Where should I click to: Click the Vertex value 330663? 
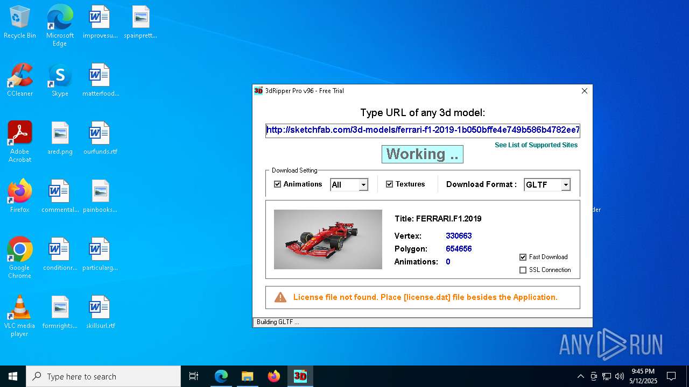click(459, 236)
